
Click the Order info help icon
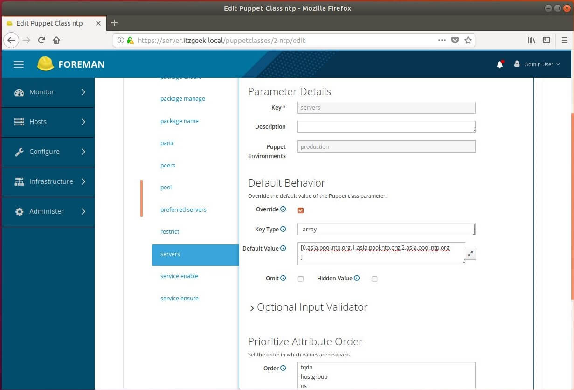[283, 368]
